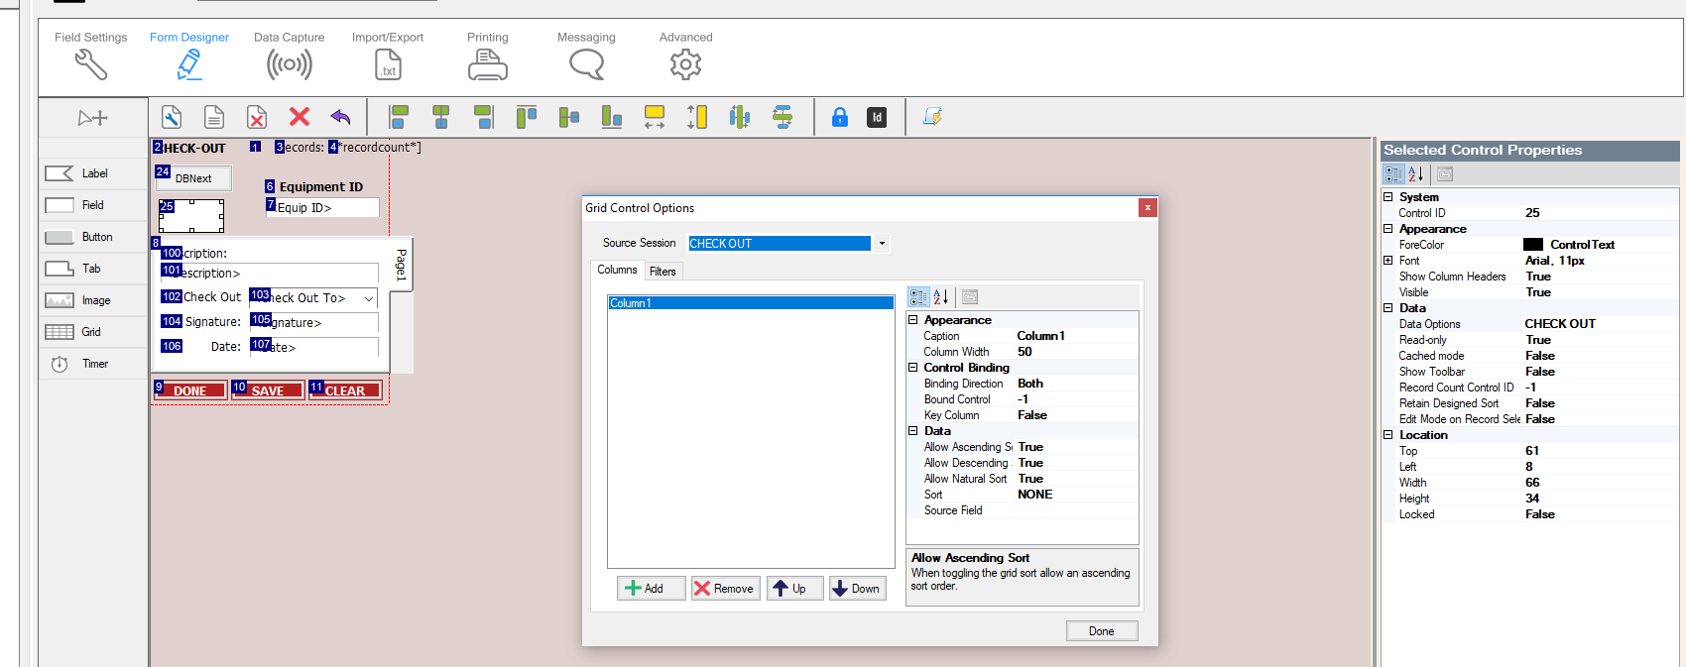Open the Check Out To combo box

click(369, 298)
